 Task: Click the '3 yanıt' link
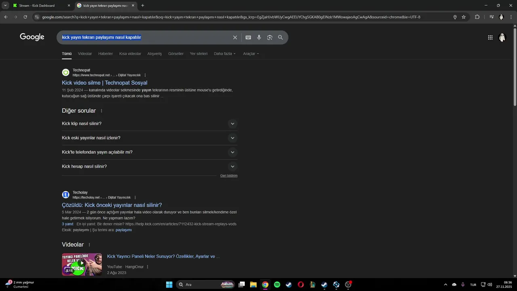(x=67, y=224)
